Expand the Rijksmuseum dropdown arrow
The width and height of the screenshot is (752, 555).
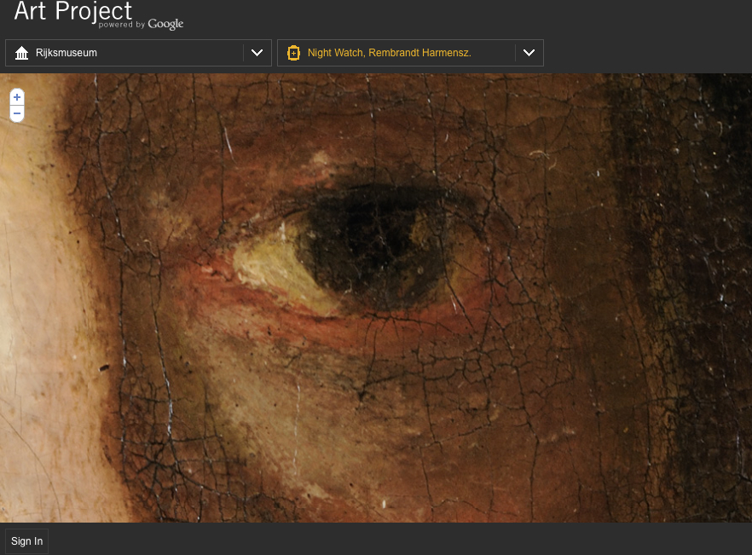pos(257,53)
